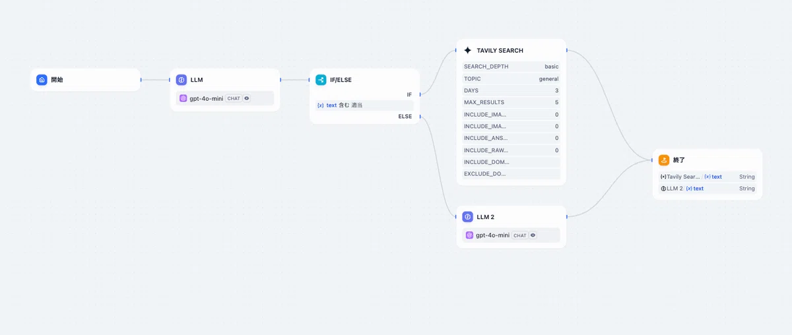
Task: Click the OpenAI model icon in LLM 2
Action: pos(470,235)
